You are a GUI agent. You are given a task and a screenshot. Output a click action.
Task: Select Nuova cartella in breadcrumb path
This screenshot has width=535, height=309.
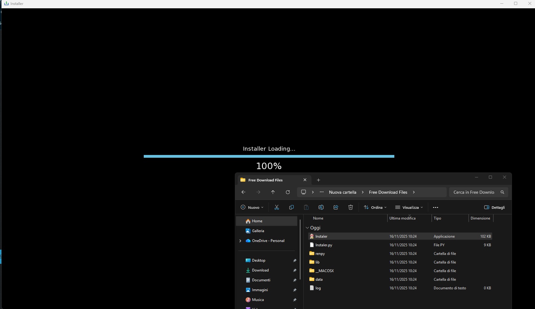(342, 192)
